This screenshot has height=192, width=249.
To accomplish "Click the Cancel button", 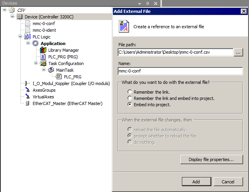I will coord(228,181).
